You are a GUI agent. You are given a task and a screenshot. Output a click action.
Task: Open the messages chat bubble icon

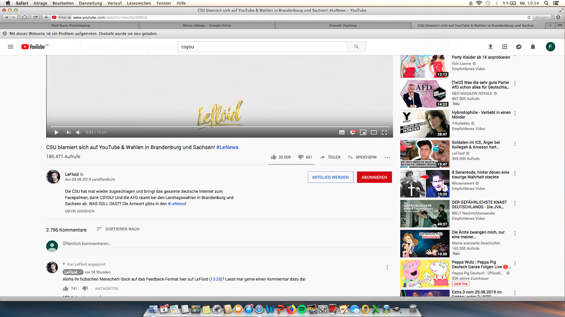519,46
